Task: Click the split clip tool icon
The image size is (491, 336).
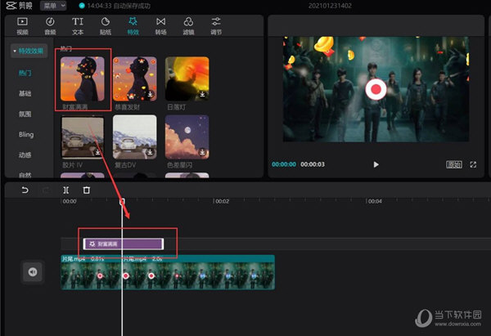Action: click(x=66, y=190)
